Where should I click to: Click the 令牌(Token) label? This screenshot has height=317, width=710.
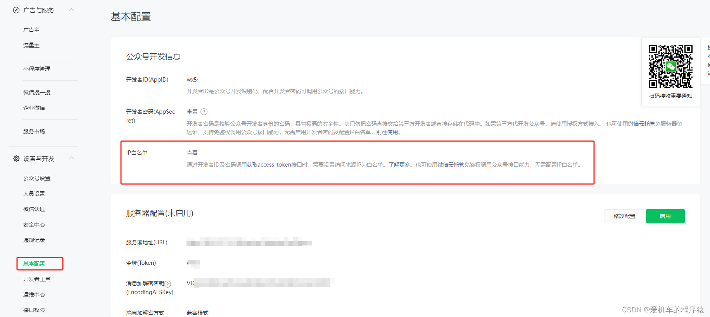141,263
